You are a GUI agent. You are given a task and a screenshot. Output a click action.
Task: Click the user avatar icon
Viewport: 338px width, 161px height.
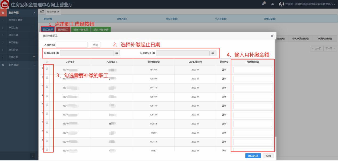click(282, 4)
